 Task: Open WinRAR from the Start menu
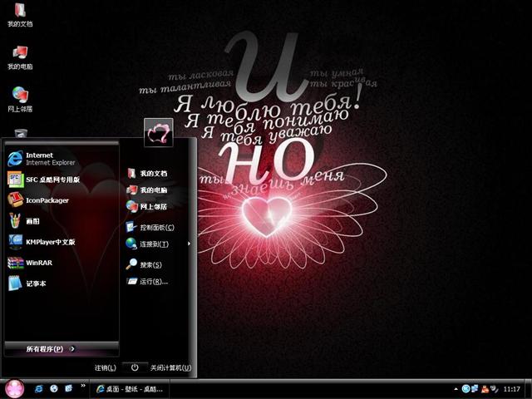coord(62,263)
